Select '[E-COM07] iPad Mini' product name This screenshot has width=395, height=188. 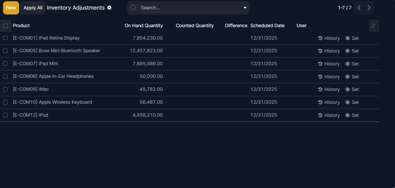35,64
